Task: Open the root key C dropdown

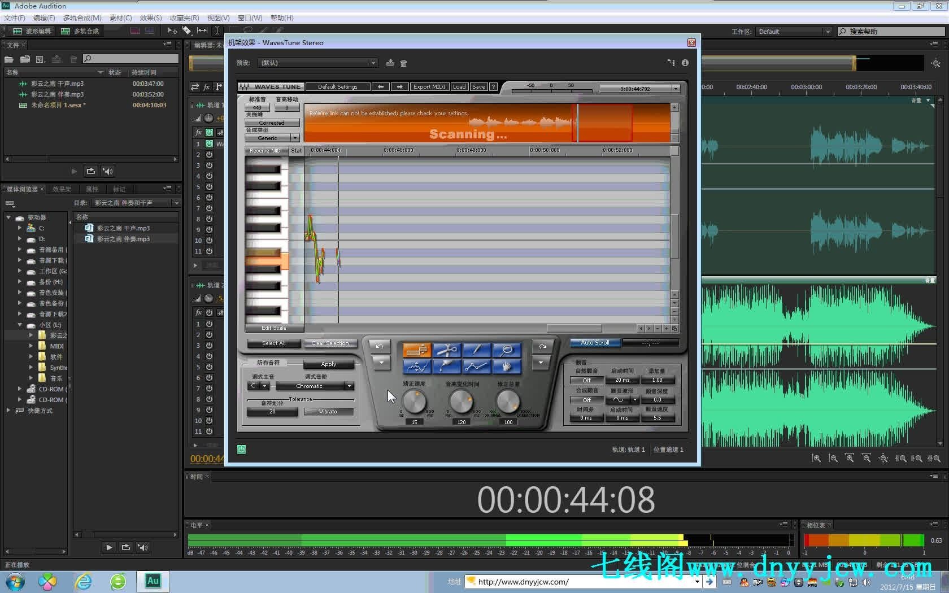Action: pos(258,386)
